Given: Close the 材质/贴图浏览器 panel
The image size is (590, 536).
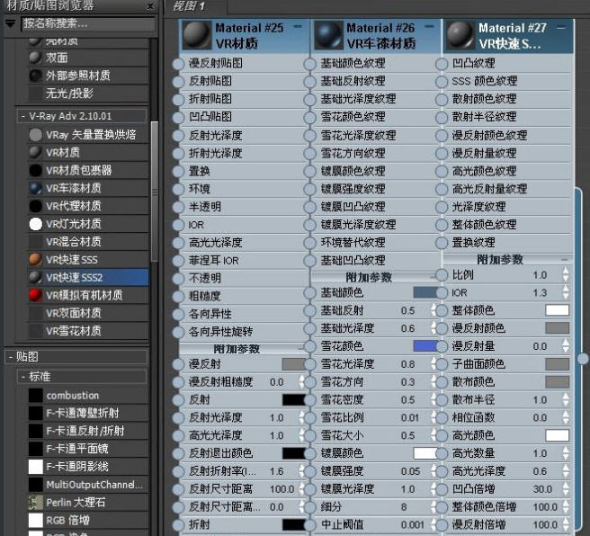Looking at the screenshot, I should [x=149, y=6].
